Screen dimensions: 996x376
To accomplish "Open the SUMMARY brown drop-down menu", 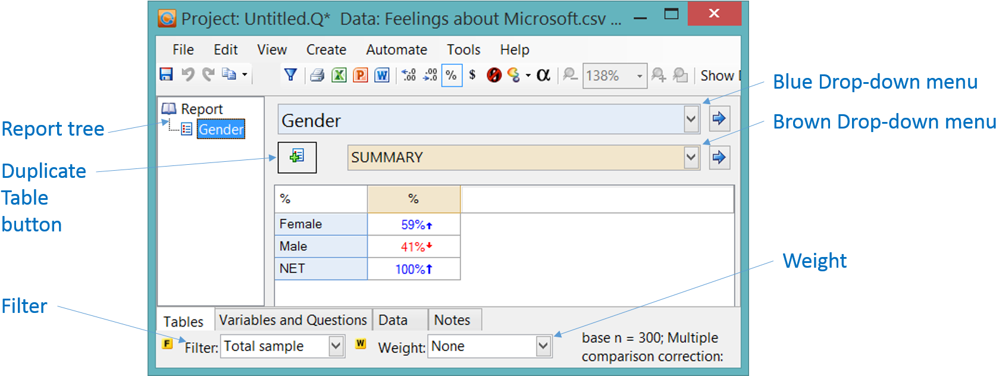I will pos(691,158).
